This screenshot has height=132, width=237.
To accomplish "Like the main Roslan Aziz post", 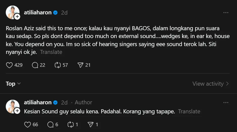I will click(9, 65).
